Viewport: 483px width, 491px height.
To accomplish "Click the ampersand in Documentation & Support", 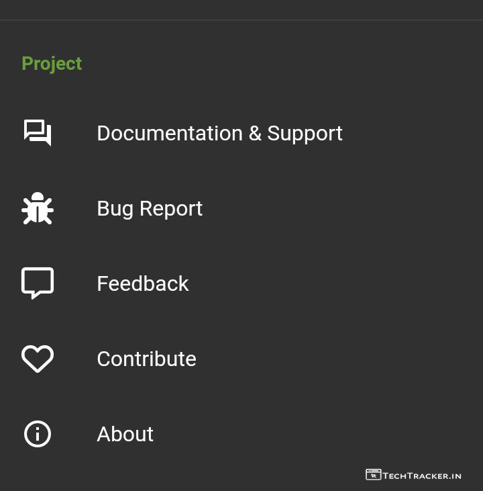I will click(255, 133).
